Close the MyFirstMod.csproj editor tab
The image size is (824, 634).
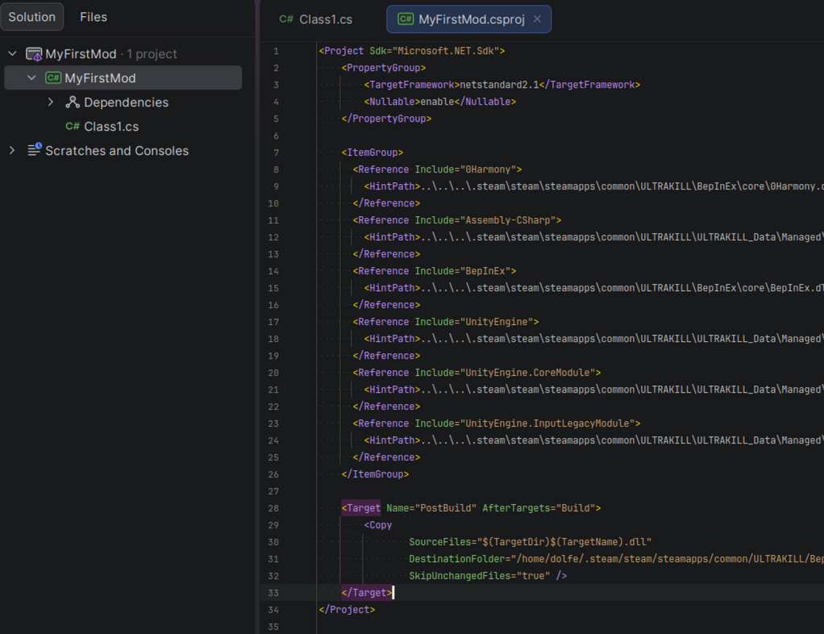pyautogui.click(x=538, y=19)
